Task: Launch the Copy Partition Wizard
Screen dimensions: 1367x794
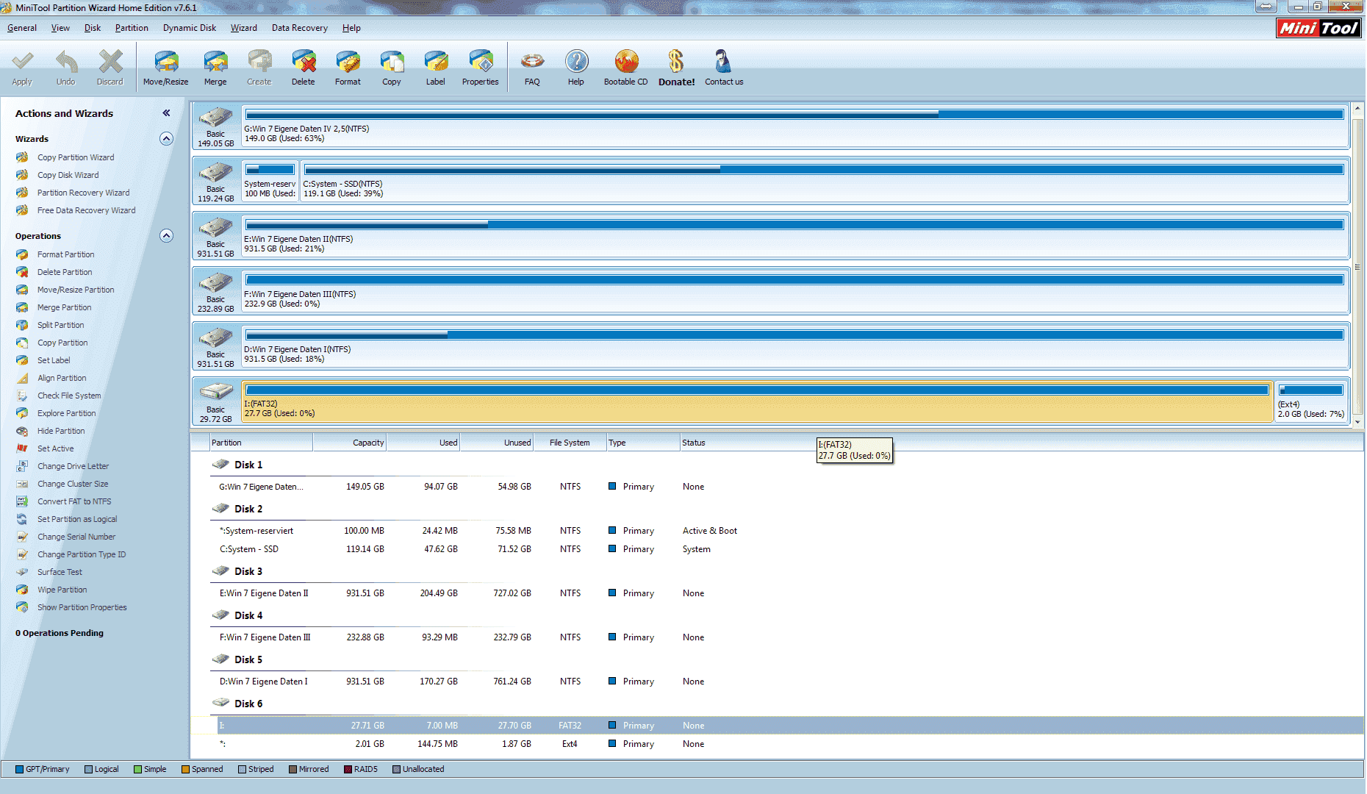Action: (x=76, y=157)
